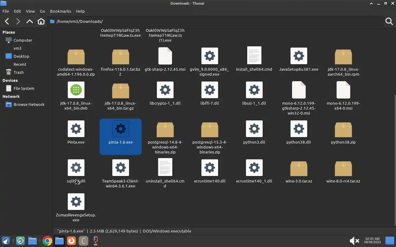Click the clock showing 02:00 AM

[372, 241]
